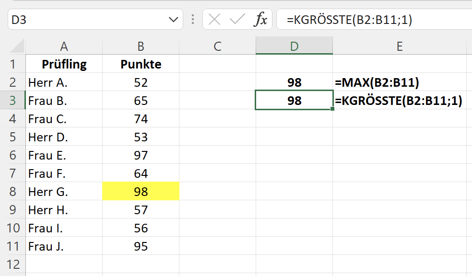Click inside the Name Box showing D3
This screenshot has height=276, width=472.
(x=86, y=20)
